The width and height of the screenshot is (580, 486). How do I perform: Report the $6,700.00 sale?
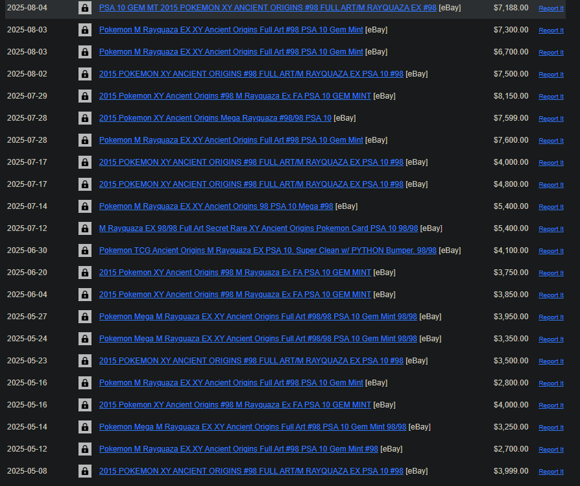(551, 53)
